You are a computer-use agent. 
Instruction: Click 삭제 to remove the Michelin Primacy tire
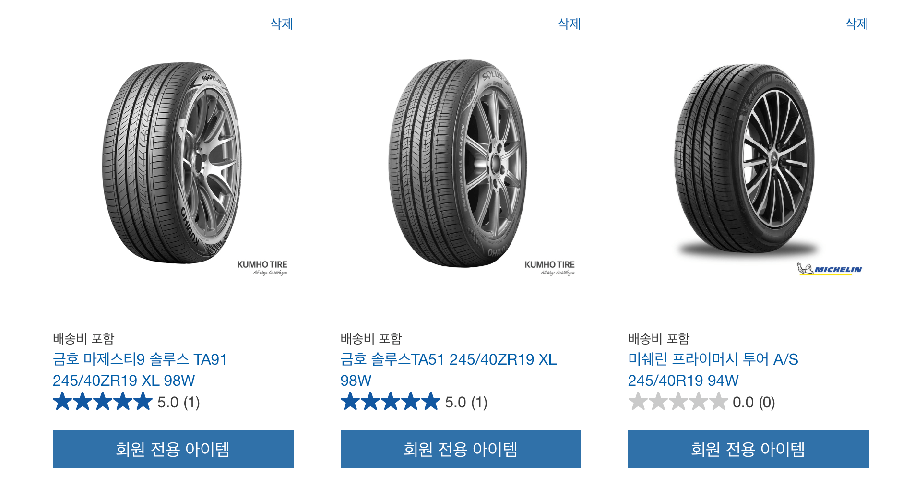[x=856, y=23]
